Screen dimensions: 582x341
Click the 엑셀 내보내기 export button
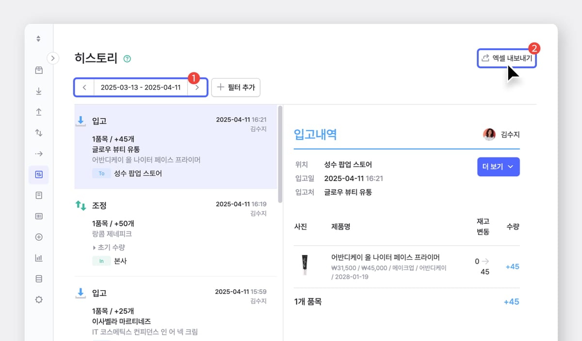(507, 58)
